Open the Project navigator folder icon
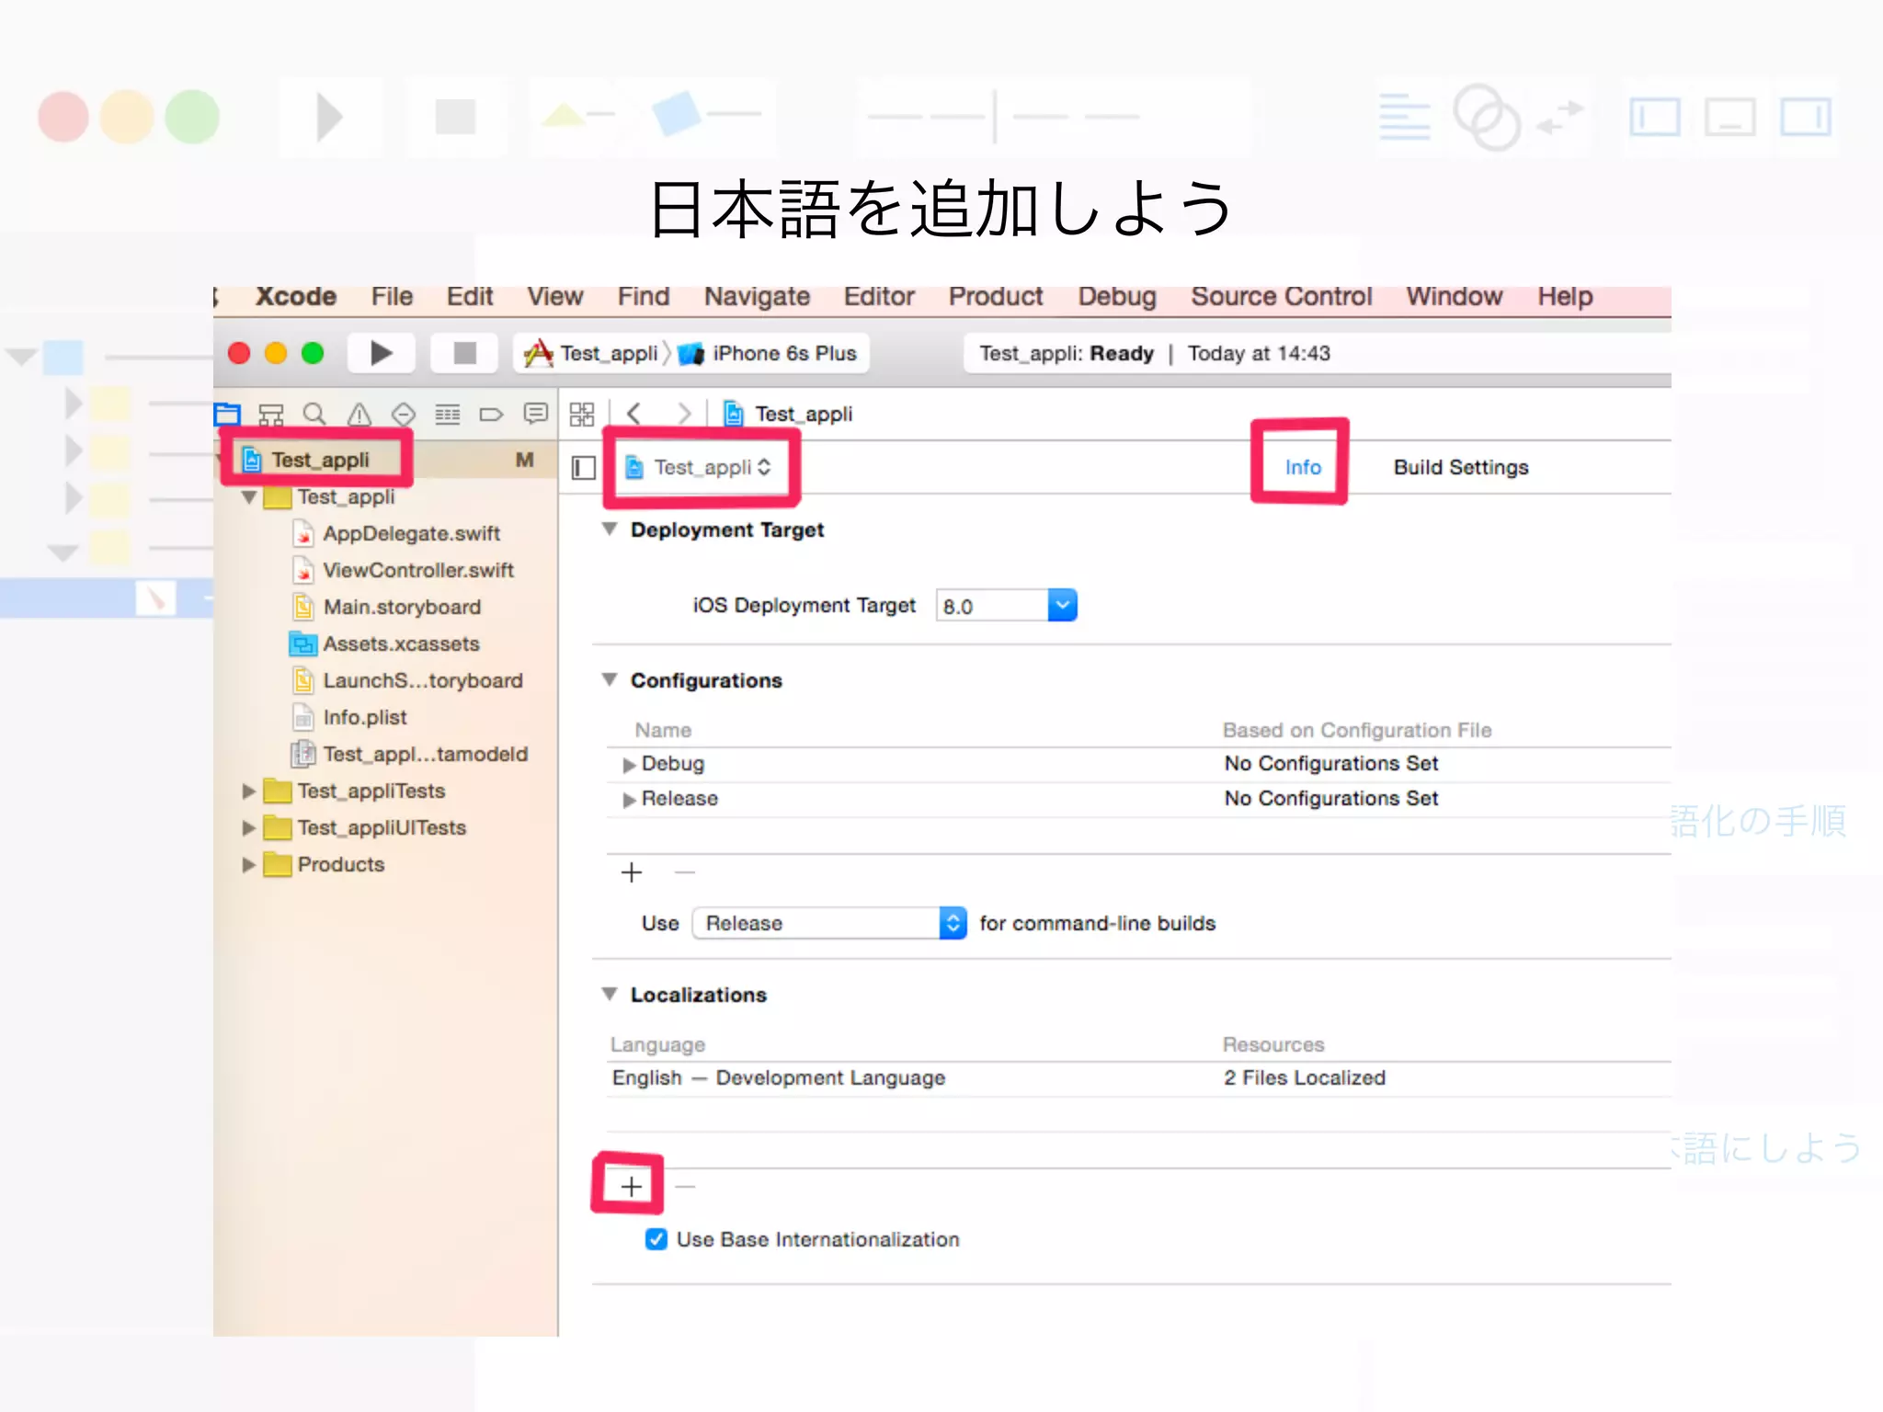Image resolution: width=1883 pixels, height=1412 pixels. click(228, 415)
